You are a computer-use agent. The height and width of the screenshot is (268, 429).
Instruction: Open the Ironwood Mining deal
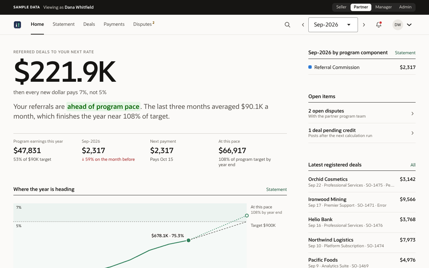[362, 202]
